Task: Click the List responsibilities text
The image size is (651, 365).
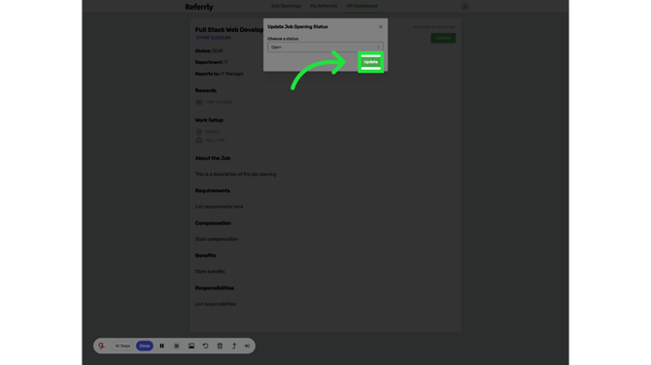Action: pos(215,304)
